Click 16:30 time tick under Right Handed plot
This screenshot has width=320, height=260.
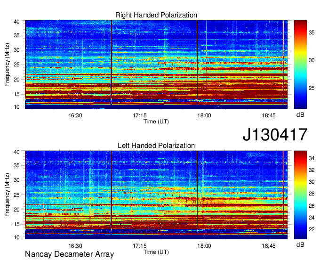tap(75, 115)
